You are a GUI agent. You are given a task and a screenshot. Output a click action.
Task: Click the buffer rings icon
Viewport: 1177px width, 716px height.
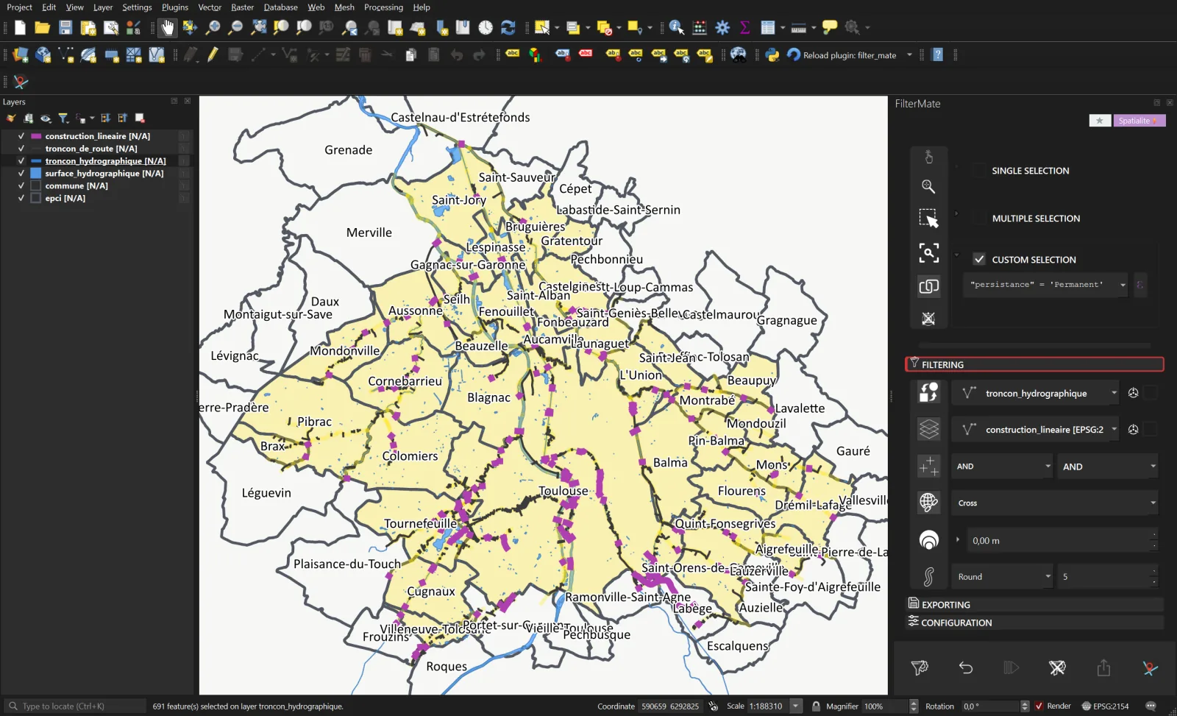tap(929, 540)
